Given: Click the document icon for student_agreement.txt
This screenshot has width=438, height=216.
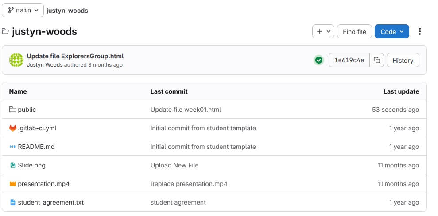Looking at the screenshot, I should [12, 202].
